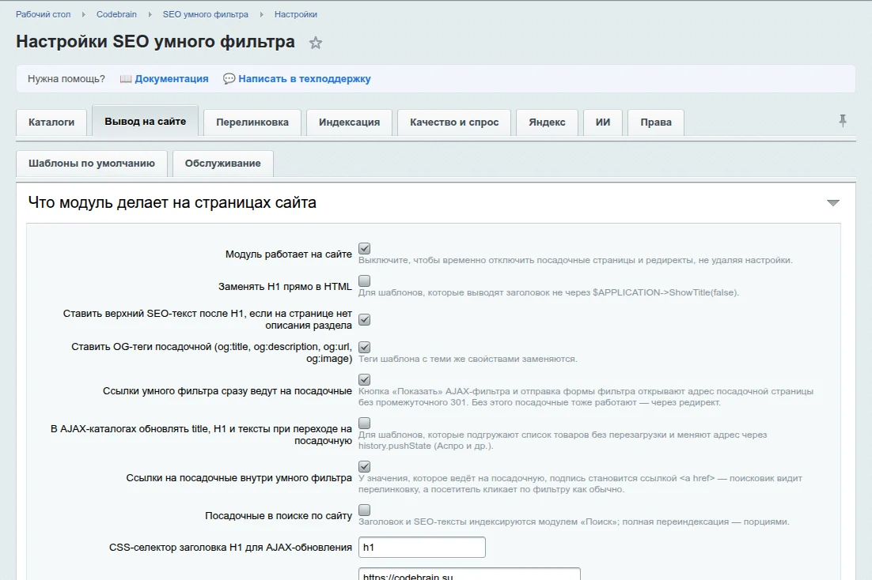Go to the Качество и спрос tab
Image resolution: width=872 pixels, height=580 pixels.
click(x=454, y=122)
